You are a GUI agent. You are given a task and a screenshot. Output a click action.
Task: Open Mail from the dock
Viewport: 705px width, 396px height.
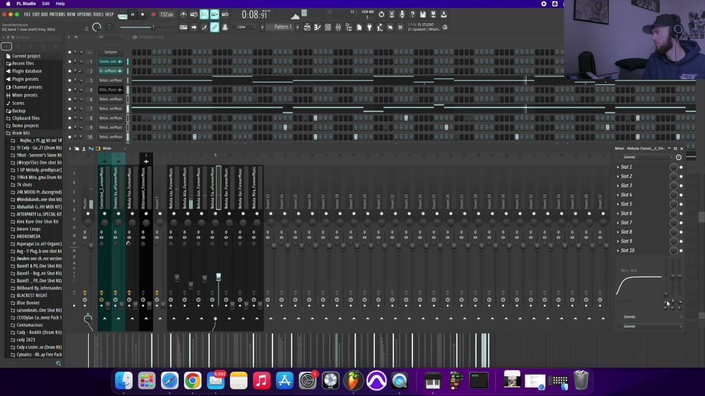[216, 380]
